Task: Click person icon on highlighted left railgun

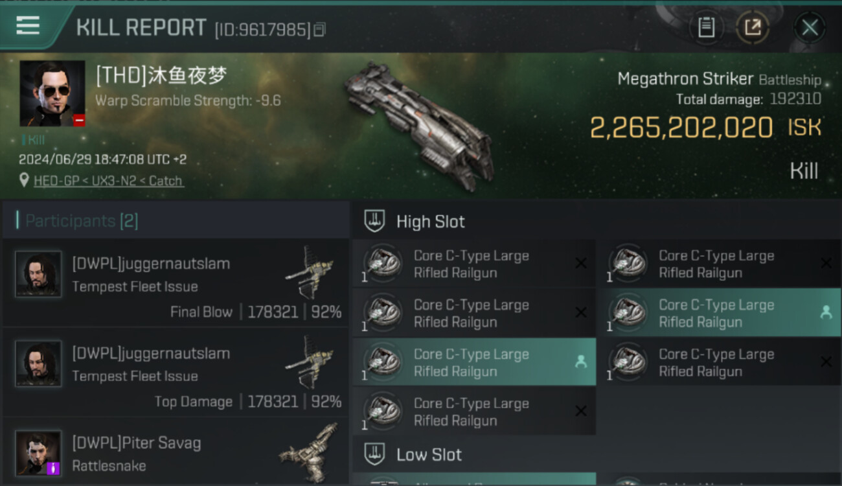Action: point(581,362)
